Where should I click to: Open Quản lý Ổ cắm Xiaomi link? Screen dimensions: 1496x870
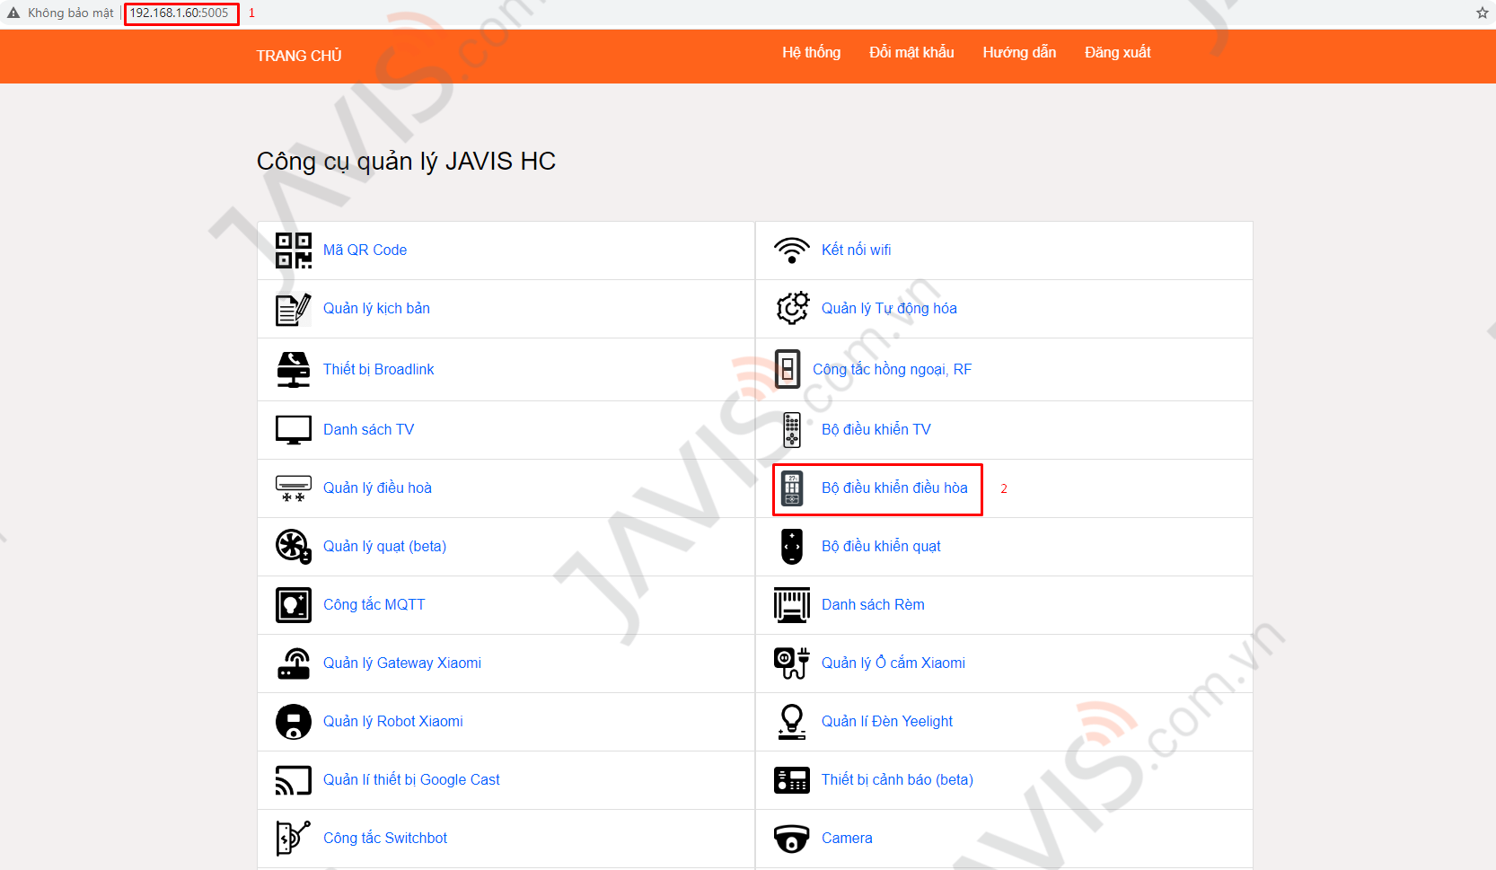pos(893,663)
